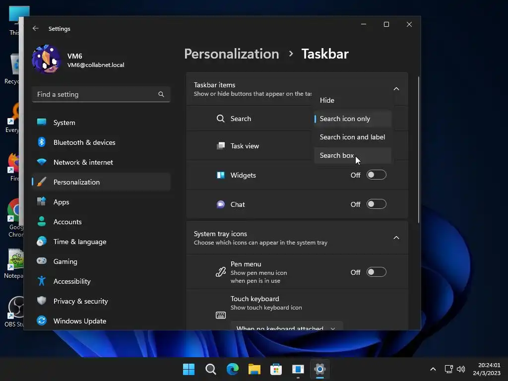Click the Chat row icon
The width and height of the screenshot is (508, 381).
(x=221, y=204)
